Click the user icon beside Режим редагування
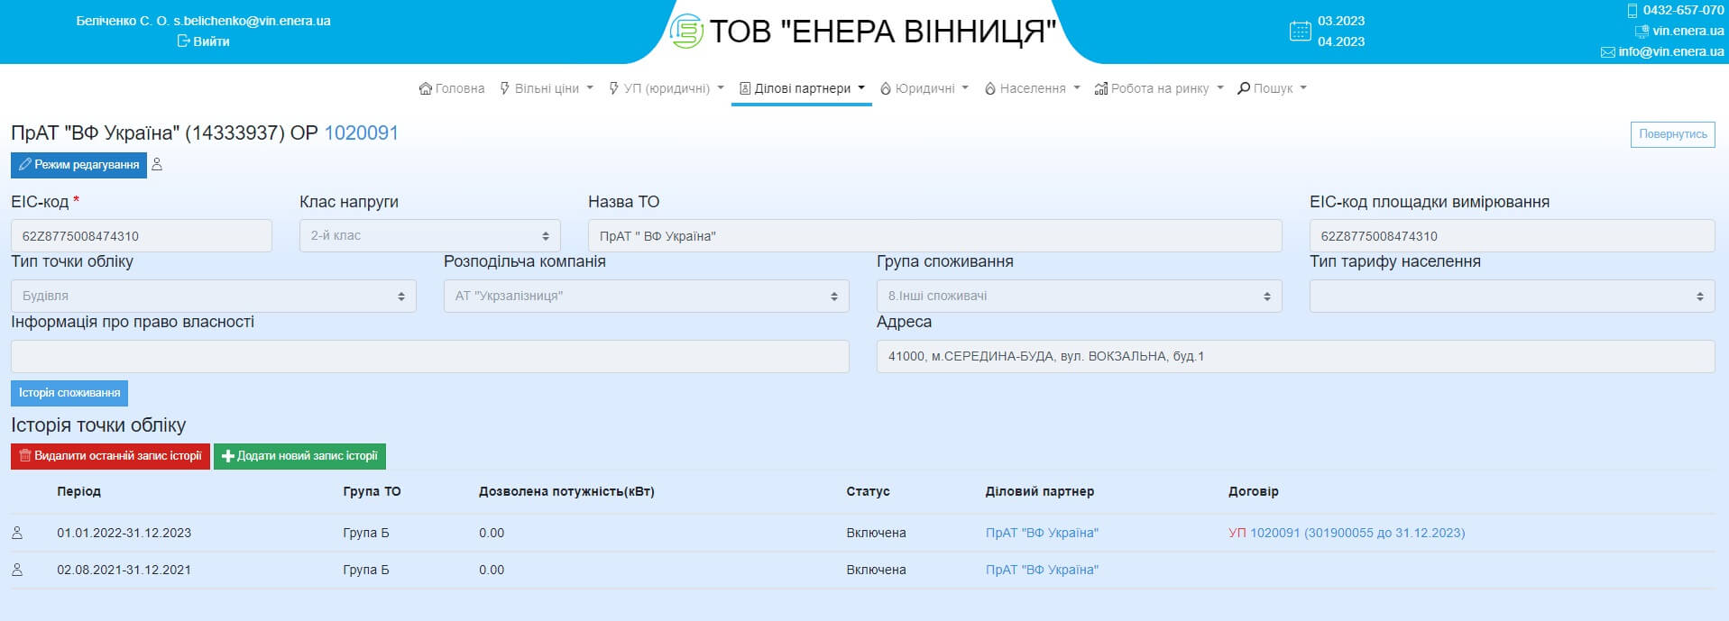Image resolution: width=1729 pixels, height=621 pixels. point(157,165)
